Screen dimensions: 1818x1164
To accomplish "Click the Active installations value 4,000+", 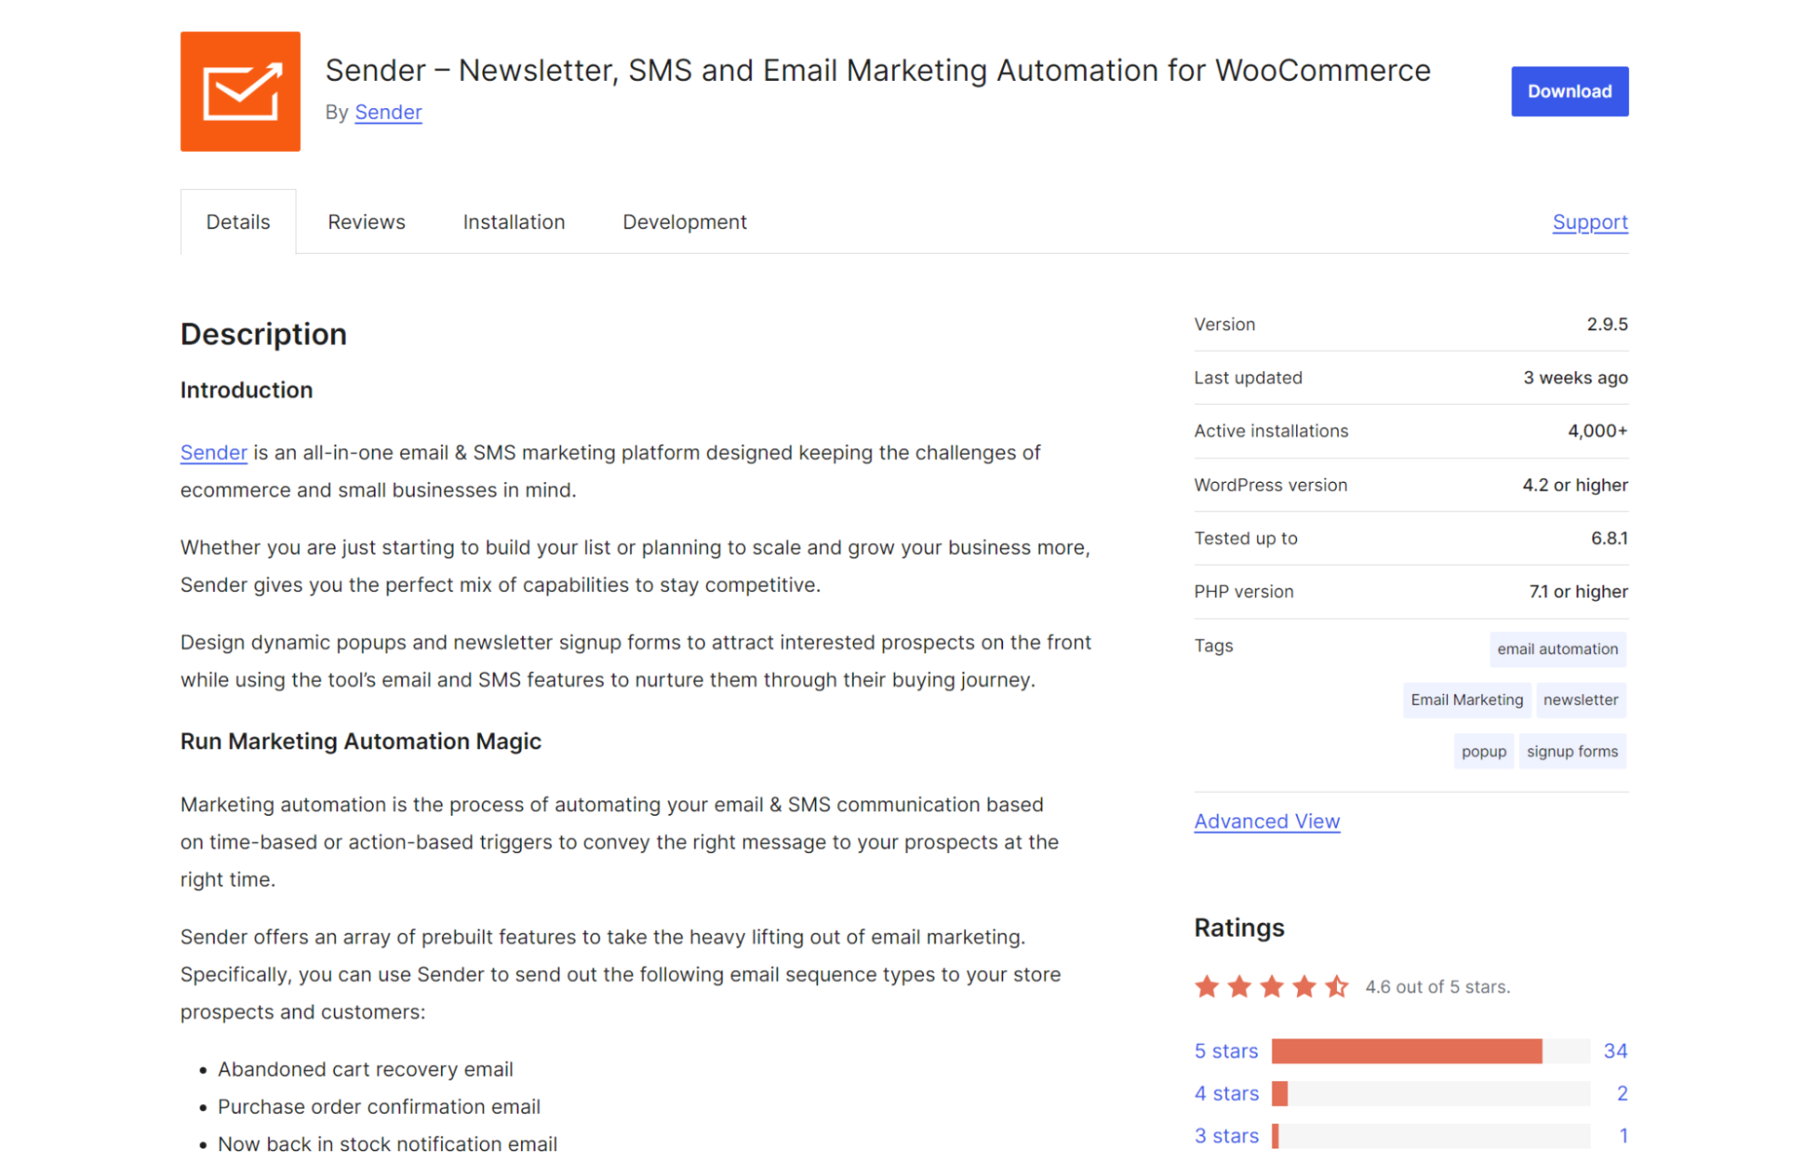I will (x=1597, y=431).
